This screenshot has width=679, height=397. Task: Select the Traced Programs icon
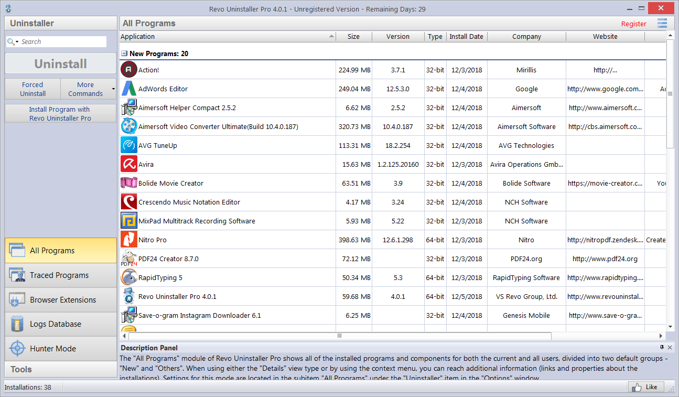[x=17, y=275]
